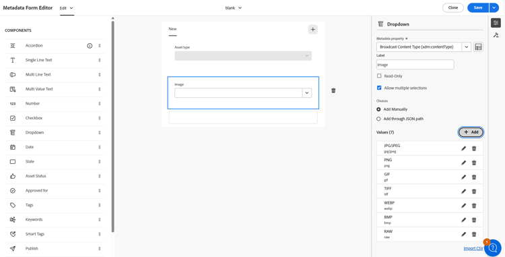Open metadata property schema table icon
505x257 pixels.
pyautogui.click(x=478, y=47)
